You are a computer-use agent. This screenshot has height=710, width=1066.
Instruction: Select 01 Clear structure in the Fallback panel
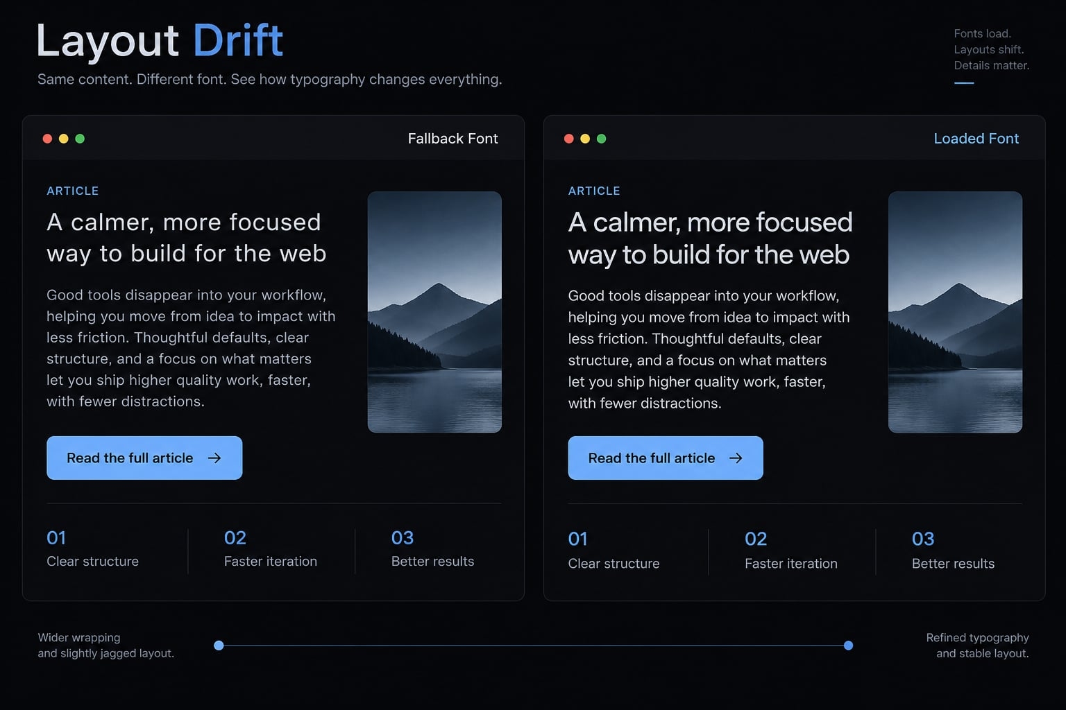click(x=92, y=549)
